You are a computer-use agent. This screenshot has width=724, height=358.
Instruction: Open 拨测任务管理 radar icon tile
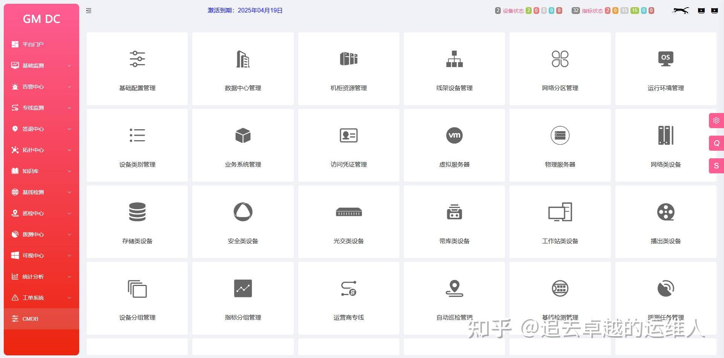point(666,298)
